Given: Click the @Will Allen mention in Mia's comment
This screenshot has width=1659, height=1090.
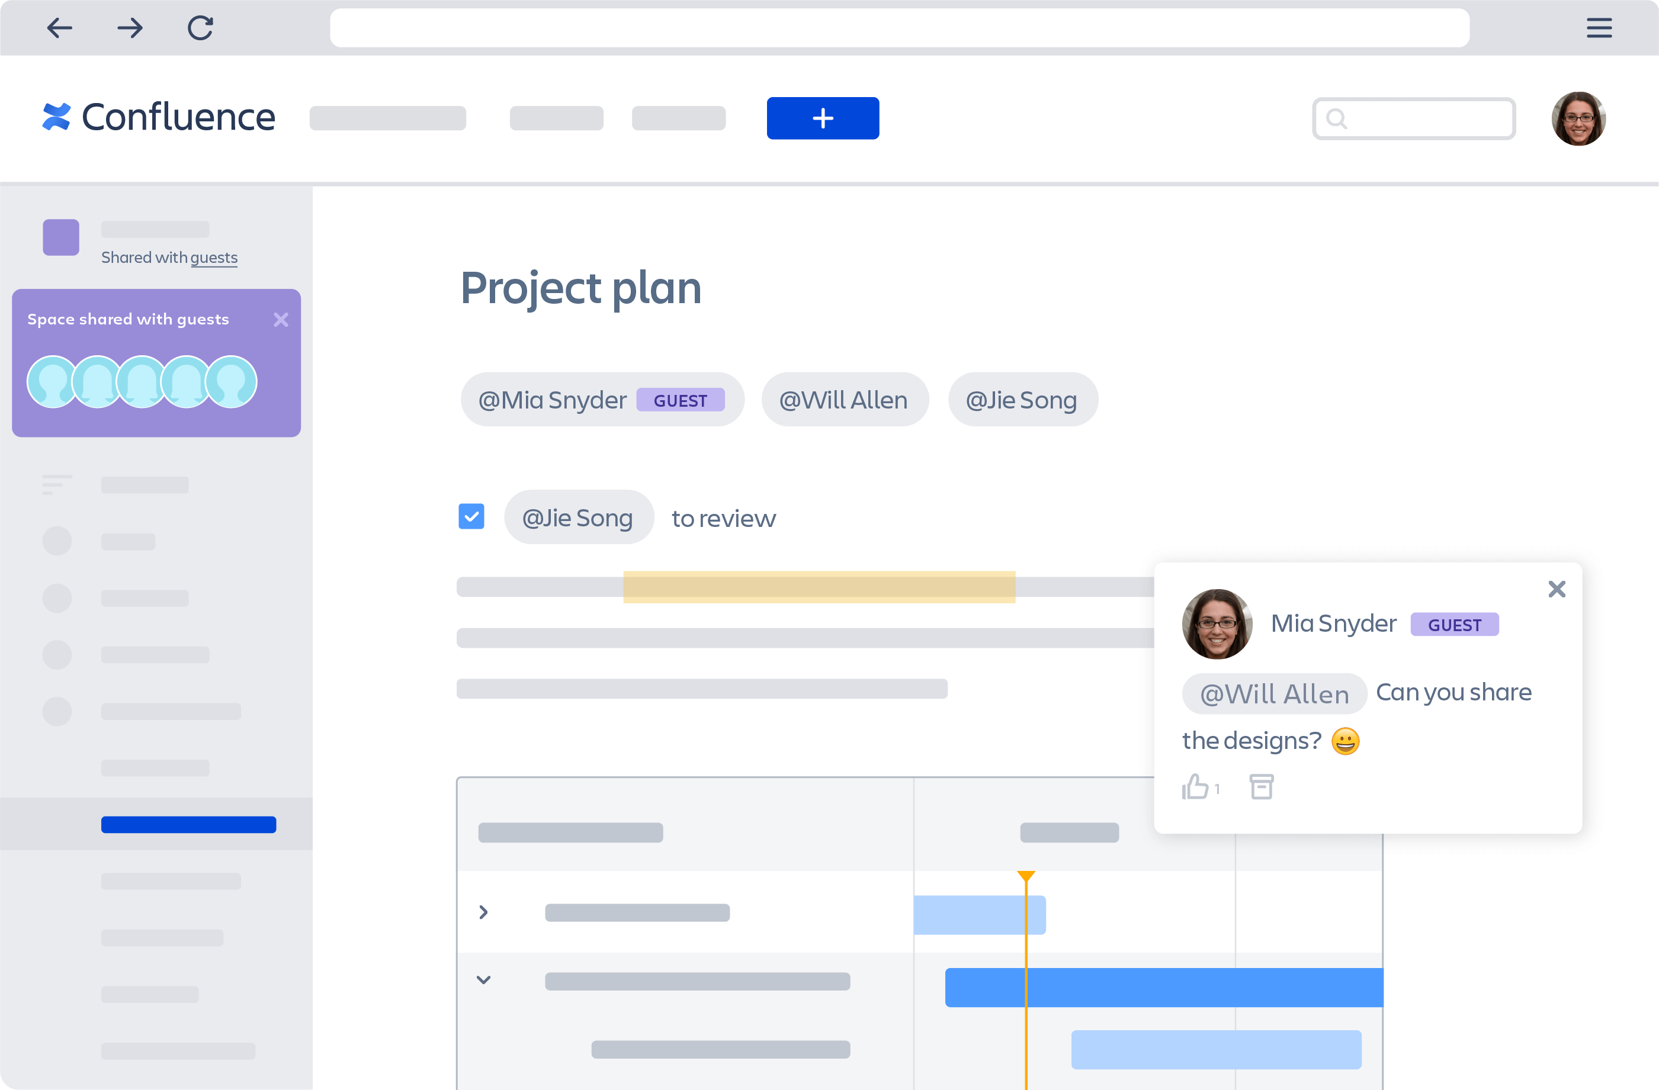Looking at the screenshot, I should coord(1275,692).
